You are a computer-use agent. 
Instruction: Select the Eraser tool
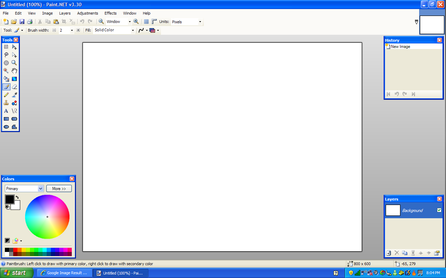(x=14, y=87)
